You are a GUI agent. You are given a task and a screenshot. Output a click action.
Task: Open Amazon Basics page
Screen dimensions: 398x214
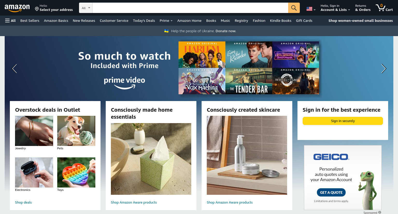pyautogui.click(x=56, y=21)
